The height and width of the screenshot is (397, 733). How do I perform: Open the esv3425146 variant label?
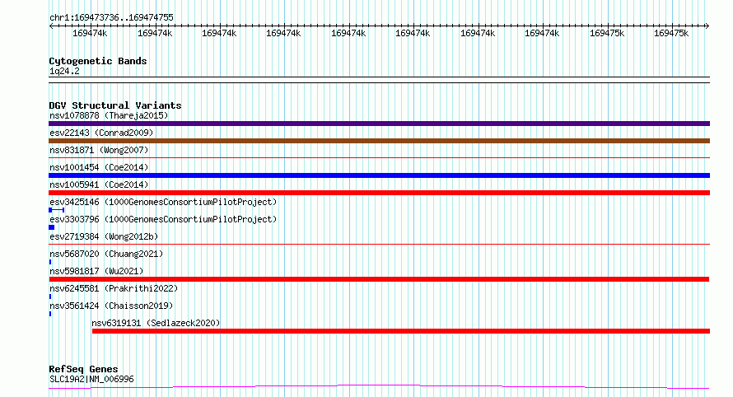[163, 202]
